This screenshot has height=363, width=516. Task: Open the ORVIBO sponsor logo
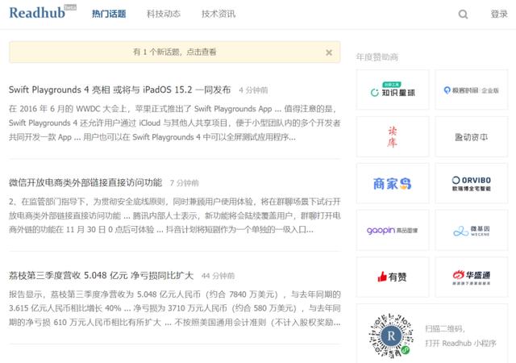point(472,183)
